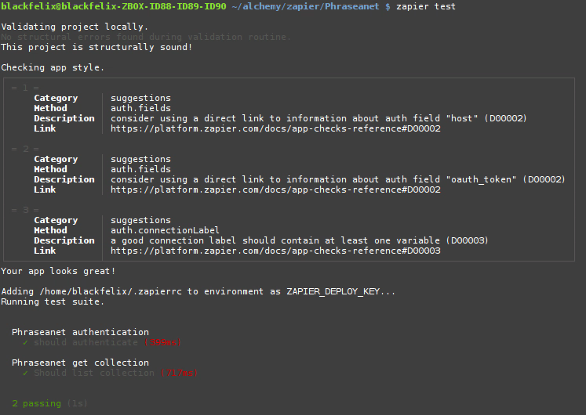The image size is (586, 415).
Task: Open the docs link in suggestion 1
Action: [x=275, y=128]
